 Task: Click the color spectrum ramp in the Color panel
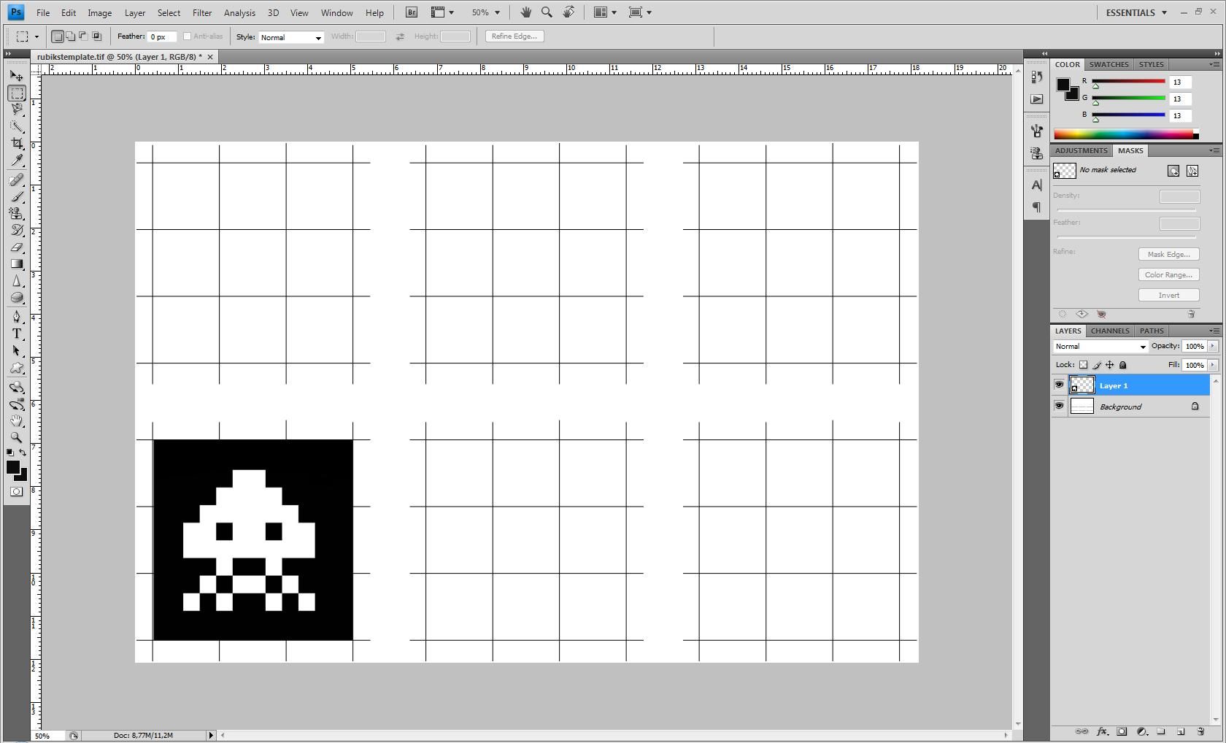(x=1126, y=134)
